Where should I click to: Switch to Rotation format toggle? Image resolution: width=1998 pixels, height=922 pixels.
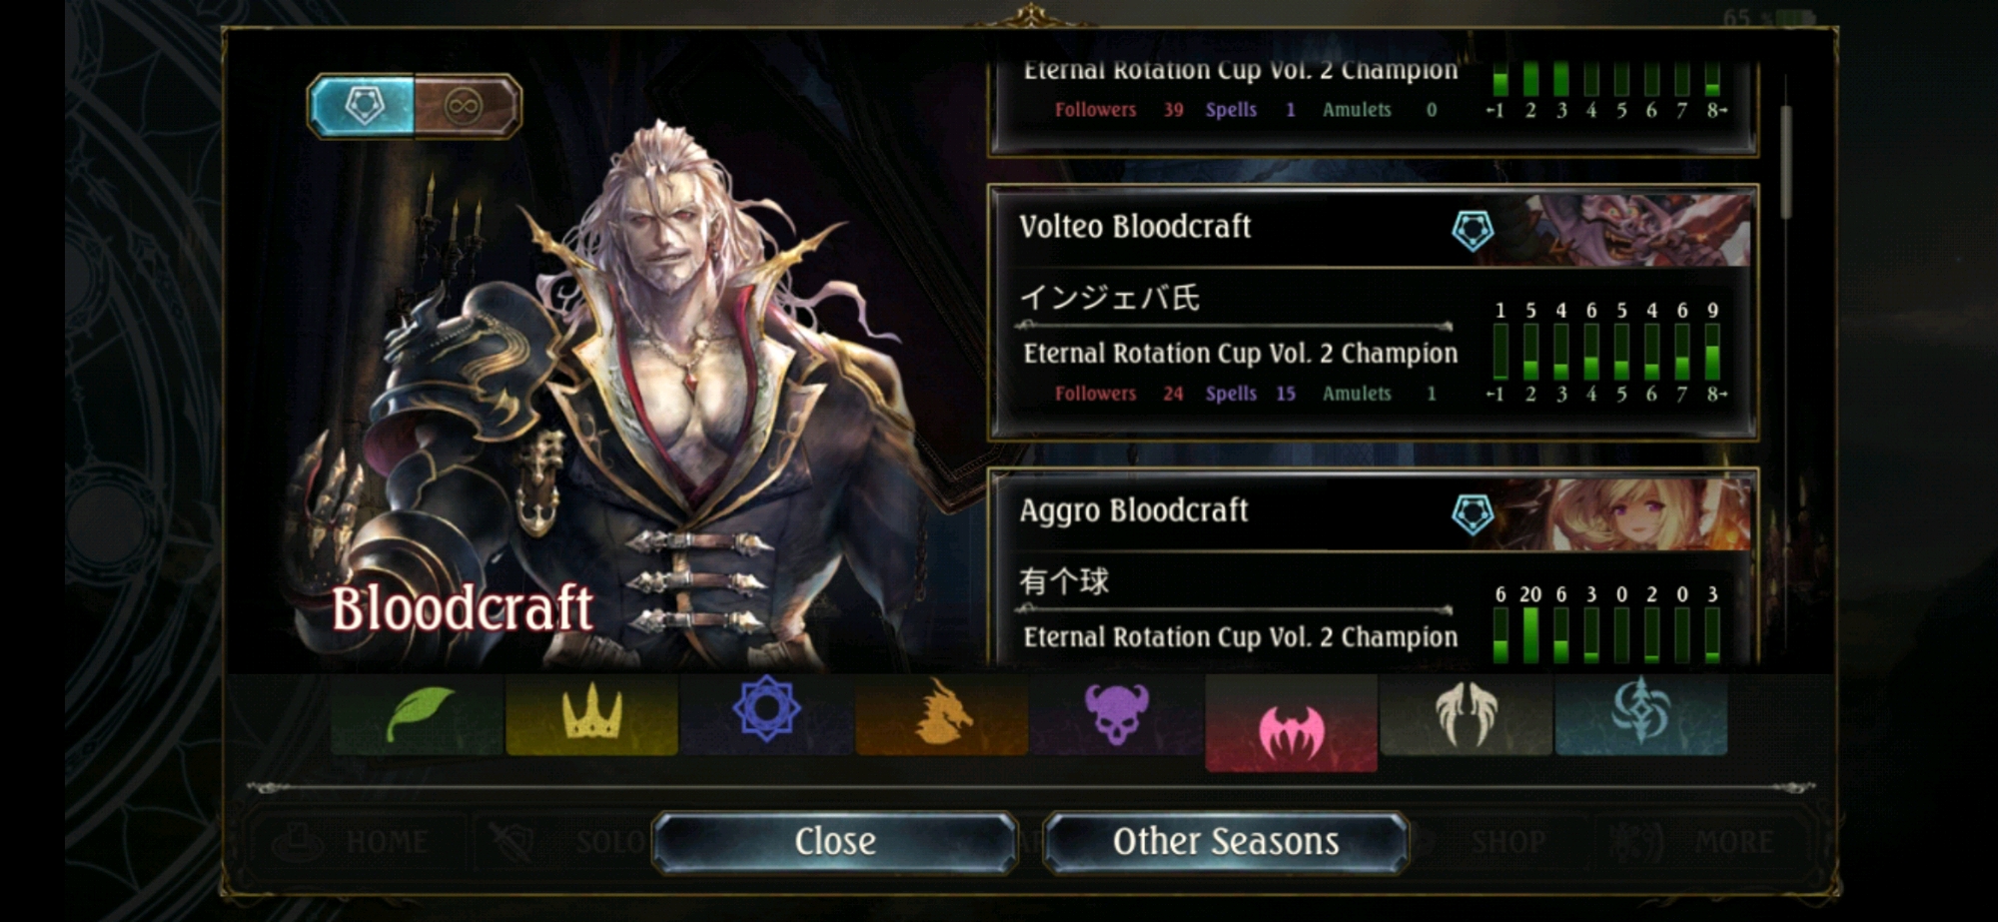pos(363,106)
